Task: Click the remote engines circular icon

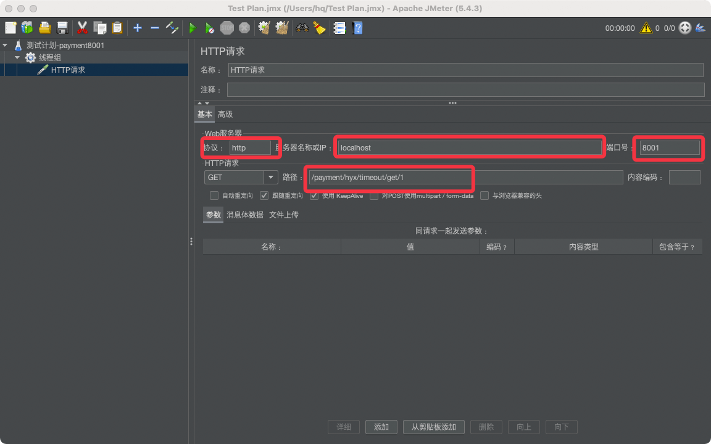Action: [x=684, y=28]
